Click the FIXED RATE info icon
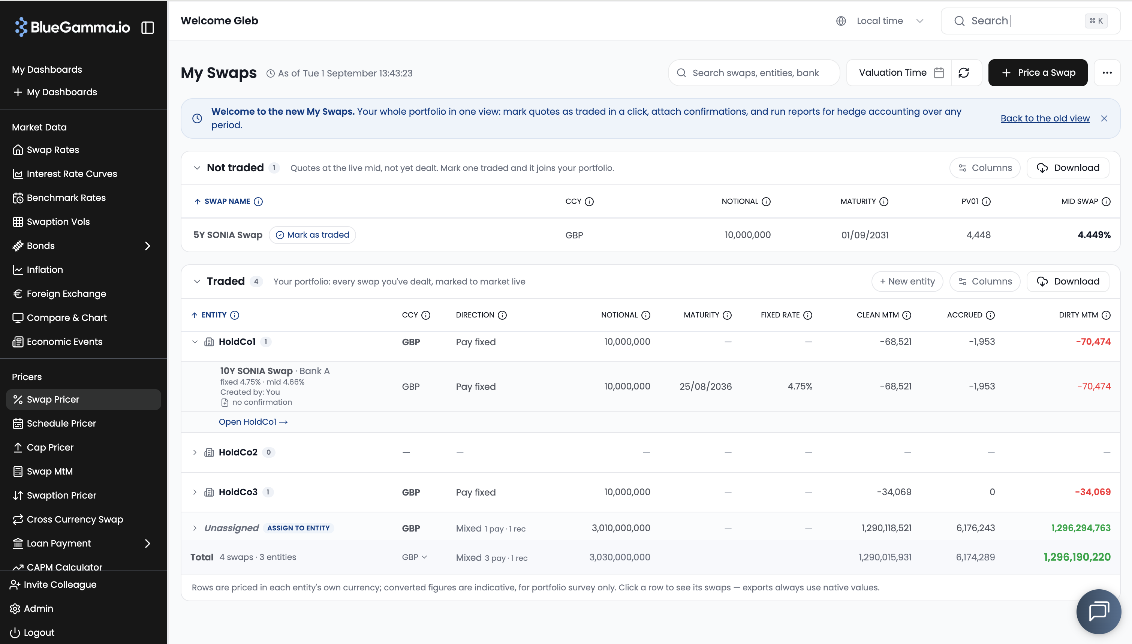The width and height of the screenshot is (1132, 644). click(808, 315)
